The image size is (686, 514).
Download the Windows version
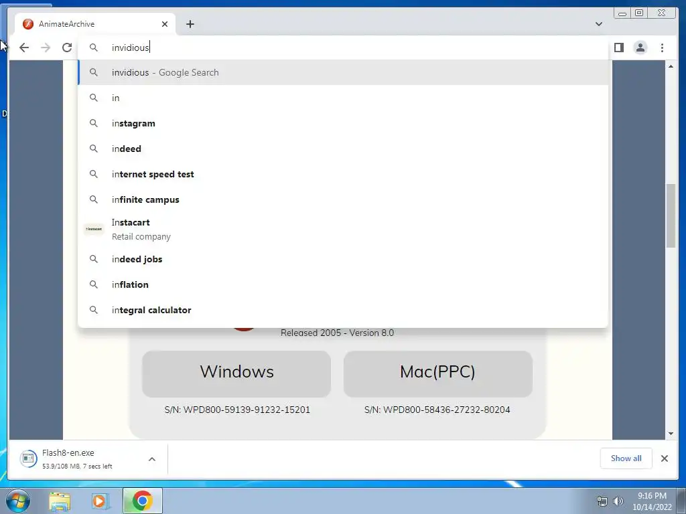click(236, 373)
